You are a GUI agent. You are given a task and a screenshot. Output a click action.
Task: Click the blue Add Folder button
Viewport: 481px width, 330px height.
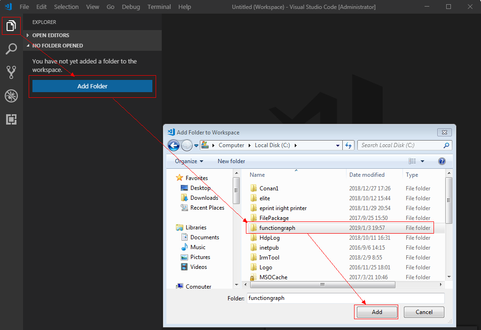click(x=92, y=86)
